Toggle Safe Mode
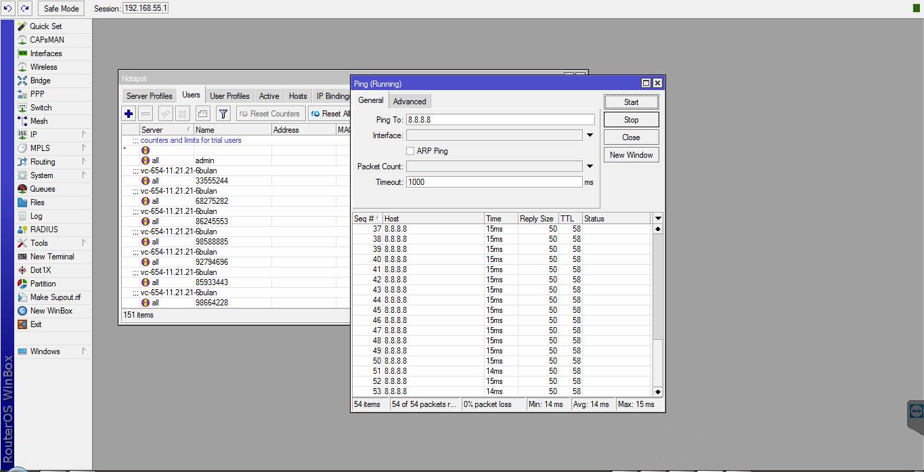Image resolution: width=924 pixels, height=472 pixels. click(61, 8)
